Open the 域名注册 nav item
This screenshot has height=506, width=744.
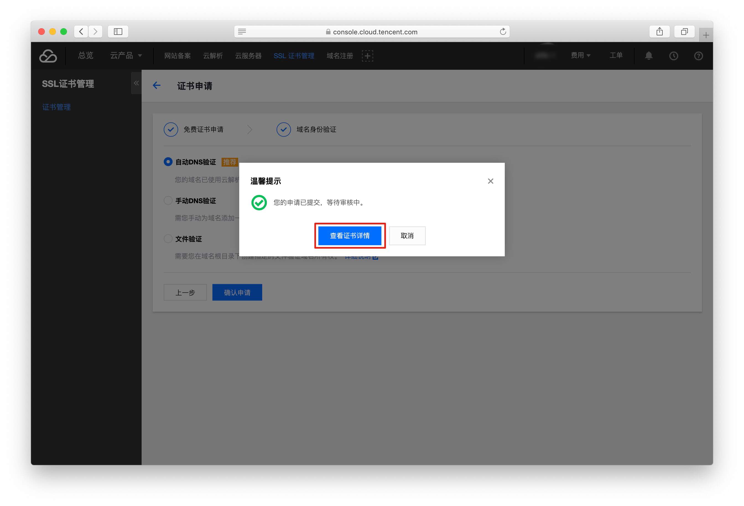pyautogui.click(x=340, y=56)
